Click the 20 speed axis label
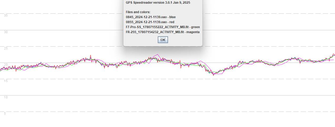 pyautogui.click(x=6, y=65)
